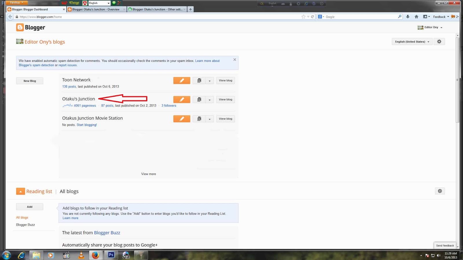Open the English (United States) language dropdown
Screen dimensions: 463x260
pyautogui.click(x=412, y=42)
